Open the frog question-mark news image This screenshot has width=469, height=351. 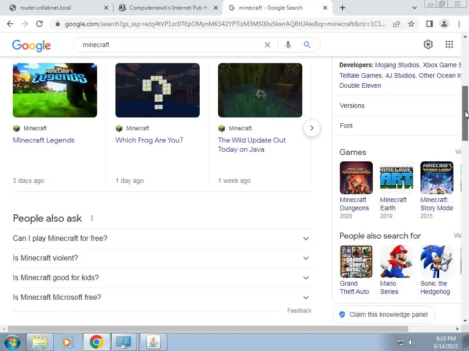click(158, 90)
